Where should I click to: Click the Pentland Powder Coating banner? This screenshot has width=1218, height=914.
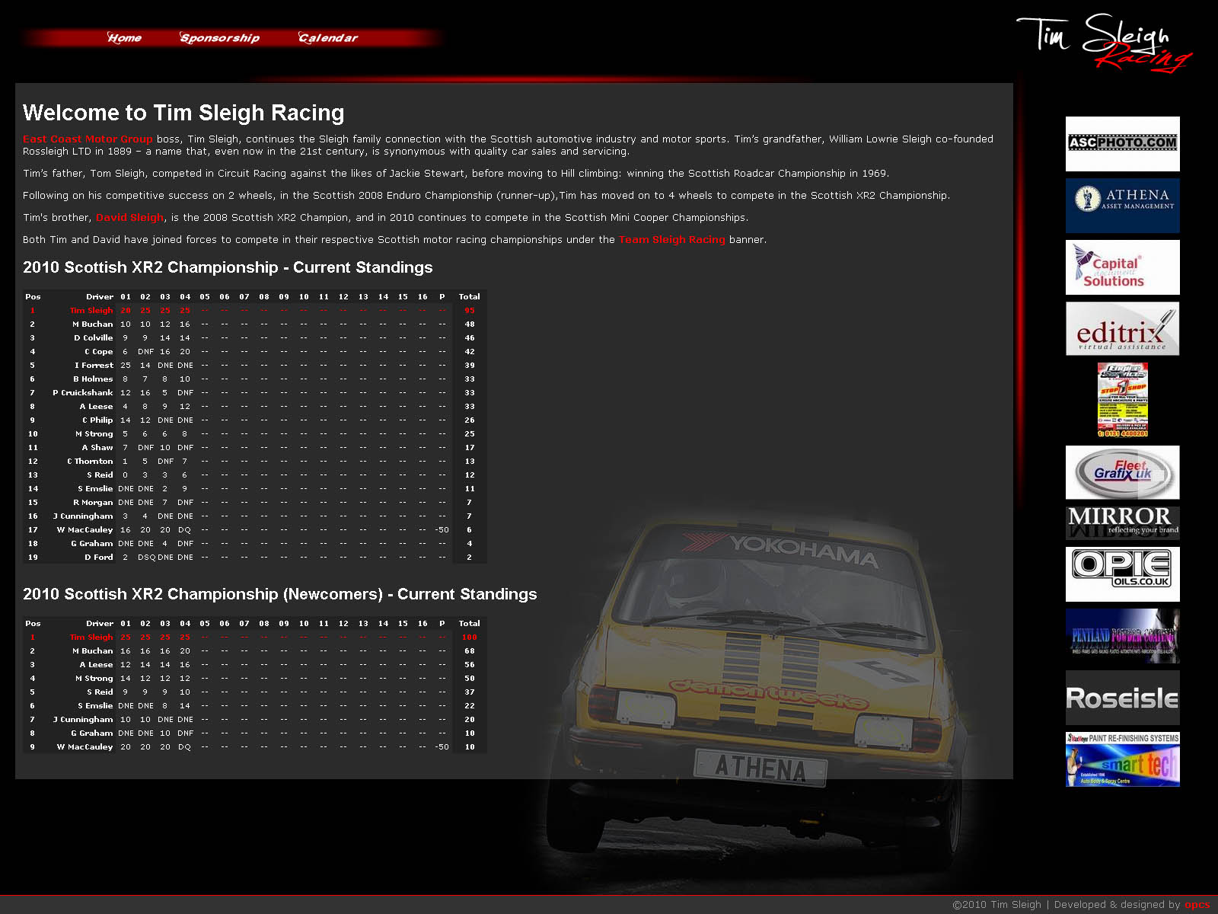[x=1122, y=636]
